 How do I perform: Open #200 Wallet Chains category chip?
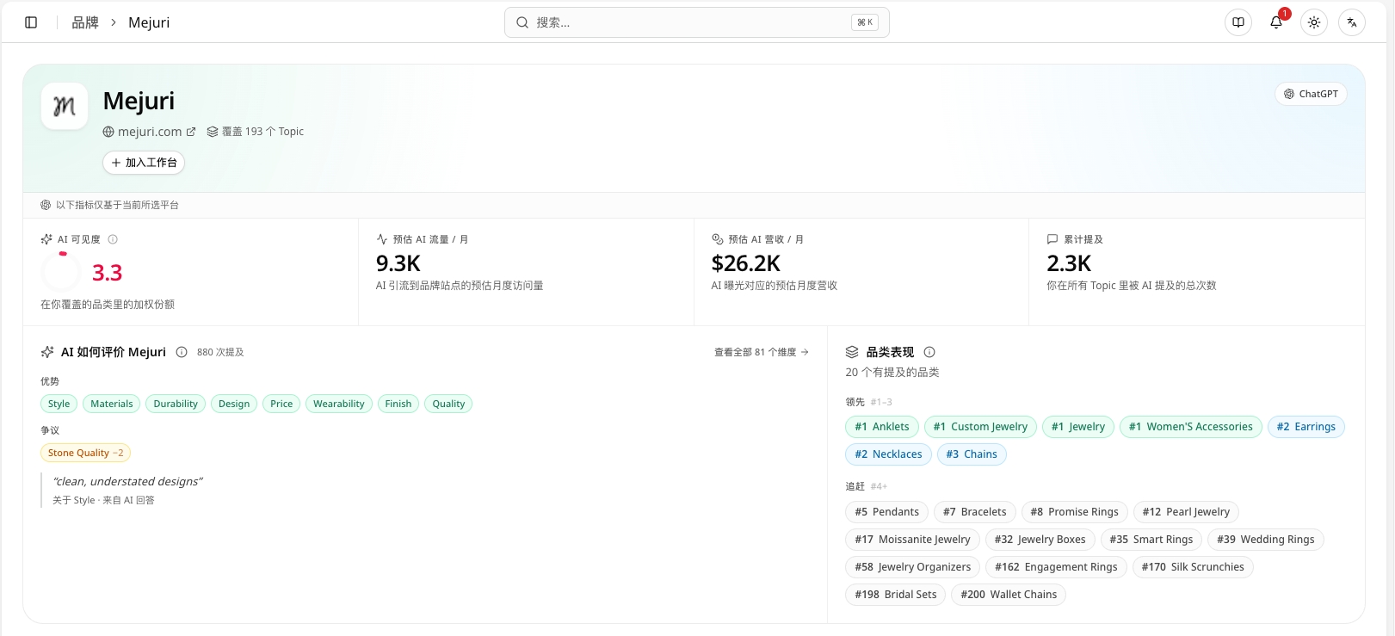point(1009,595)
